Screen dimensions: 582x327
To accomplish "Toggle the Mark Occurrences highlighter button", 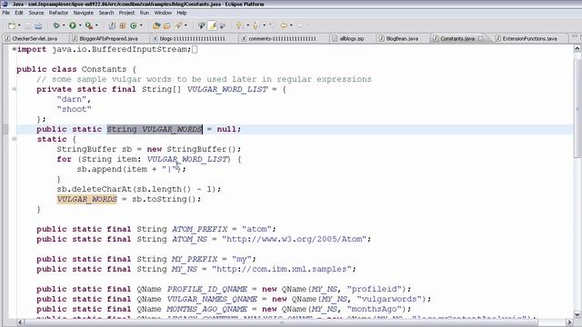I will 212,25.
